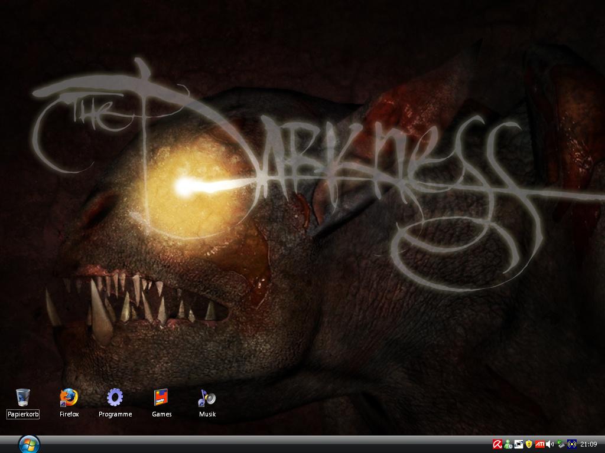
Task: Open the Windows Start orb
Action: click(x=29, y=445)
